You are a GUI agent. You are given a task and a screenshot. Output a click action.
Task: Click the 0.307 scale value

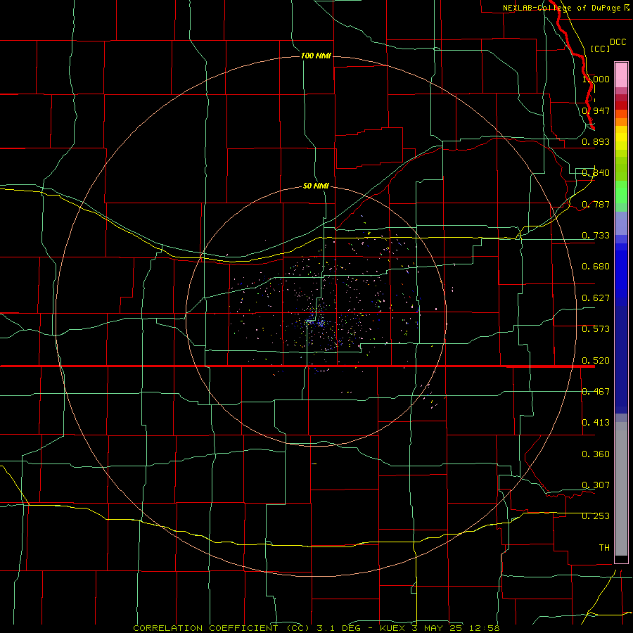(x=596, y=485)
